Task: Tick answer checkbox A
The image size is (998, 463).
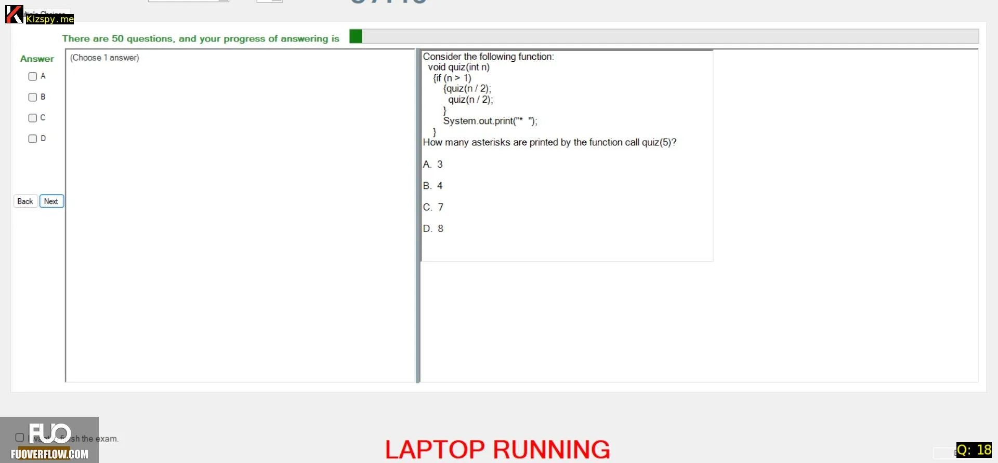Action: [x=33, y=76]
